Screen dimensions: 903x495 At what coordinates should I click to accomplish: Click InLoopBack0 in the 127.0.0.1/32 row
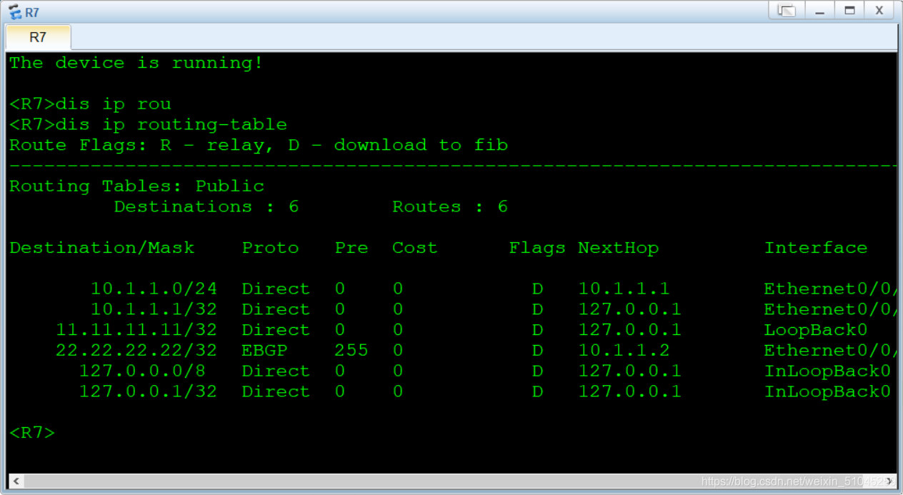(827, 392)
